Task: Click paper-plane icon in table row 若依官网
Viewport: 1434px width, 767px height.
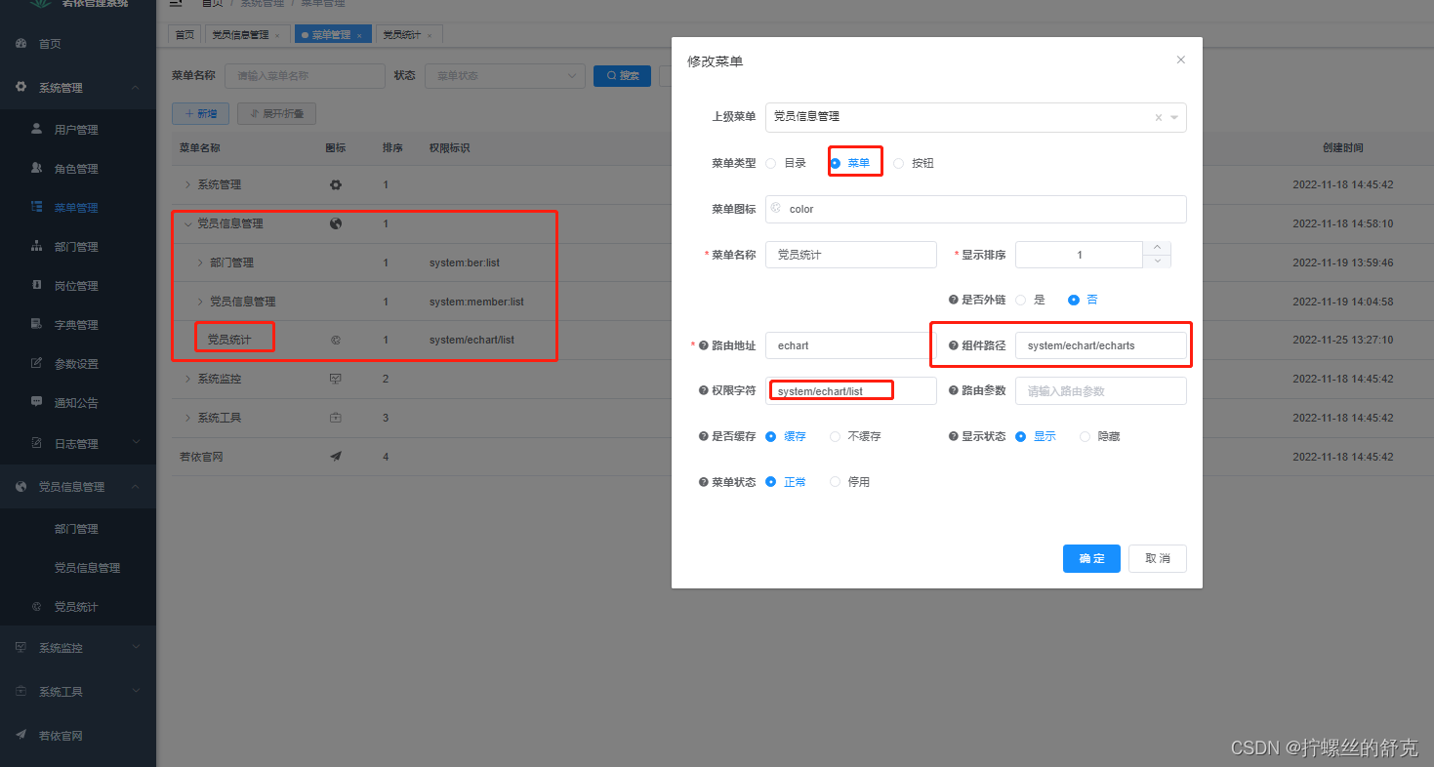Action: click(x=336, y=457)
